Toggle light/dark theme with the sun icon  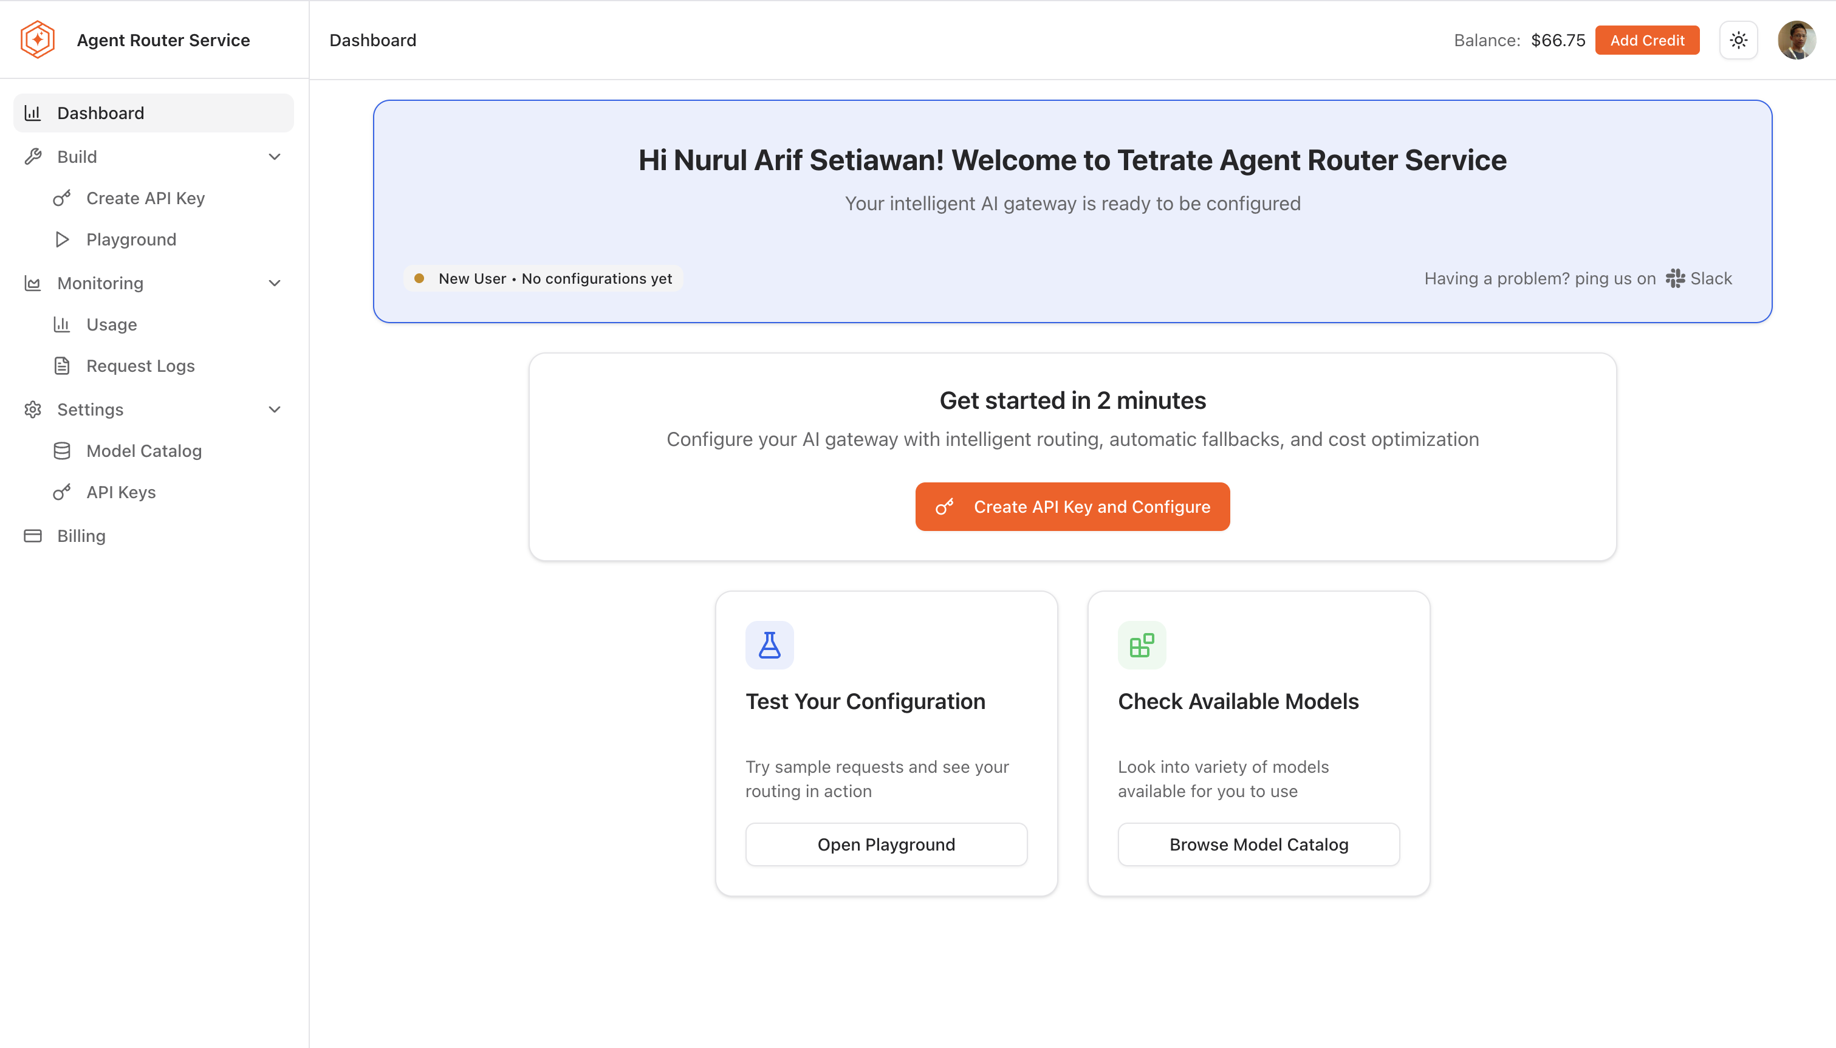(x=1738, y=39)
